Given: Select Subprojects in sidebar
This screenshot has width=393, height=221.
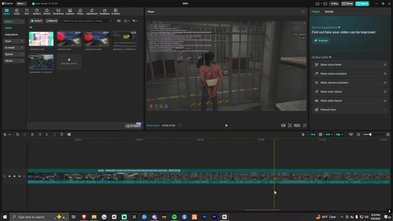Looking at the screenshot, I should 11,35.
